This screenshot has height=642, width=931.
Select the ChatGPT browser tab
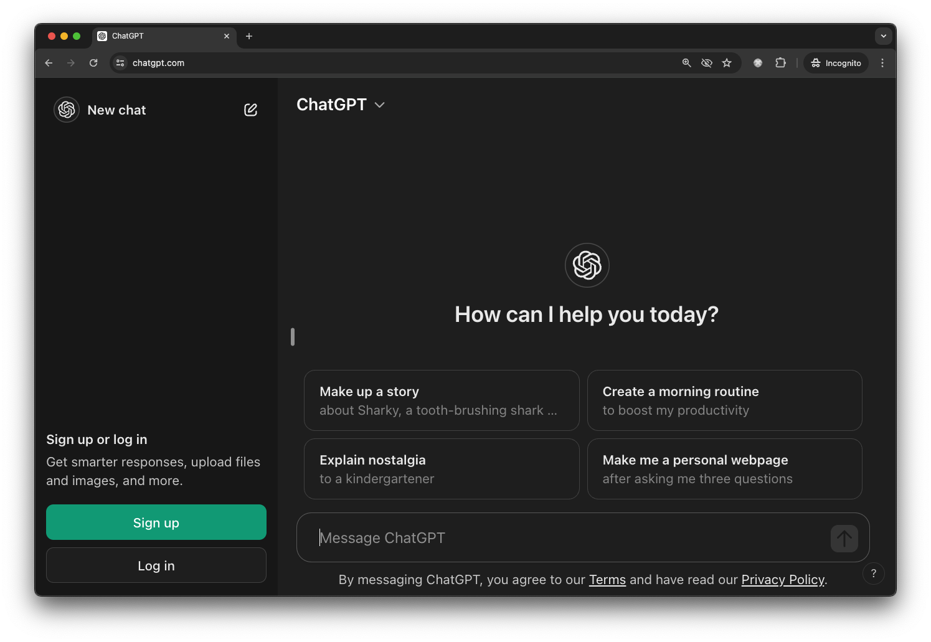pyautogui.click(x=164, y=36)
